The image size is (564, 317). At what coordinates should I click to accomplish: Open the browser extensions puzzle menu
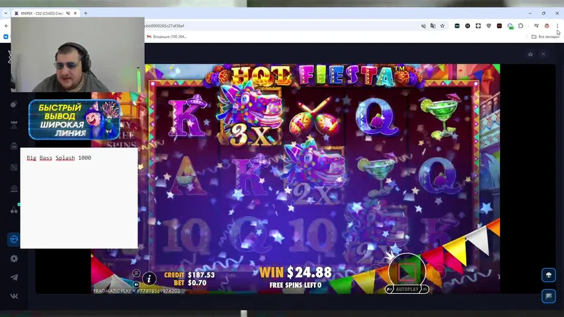pos(521,26)
